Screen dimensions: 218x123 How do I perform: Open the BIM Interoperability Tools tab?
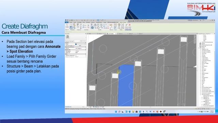pos(113,22)
